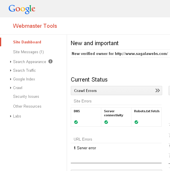This screenshot has height=171, width=170.
Task: Open the Robots.txt fetch label
Action: [147, 111]
